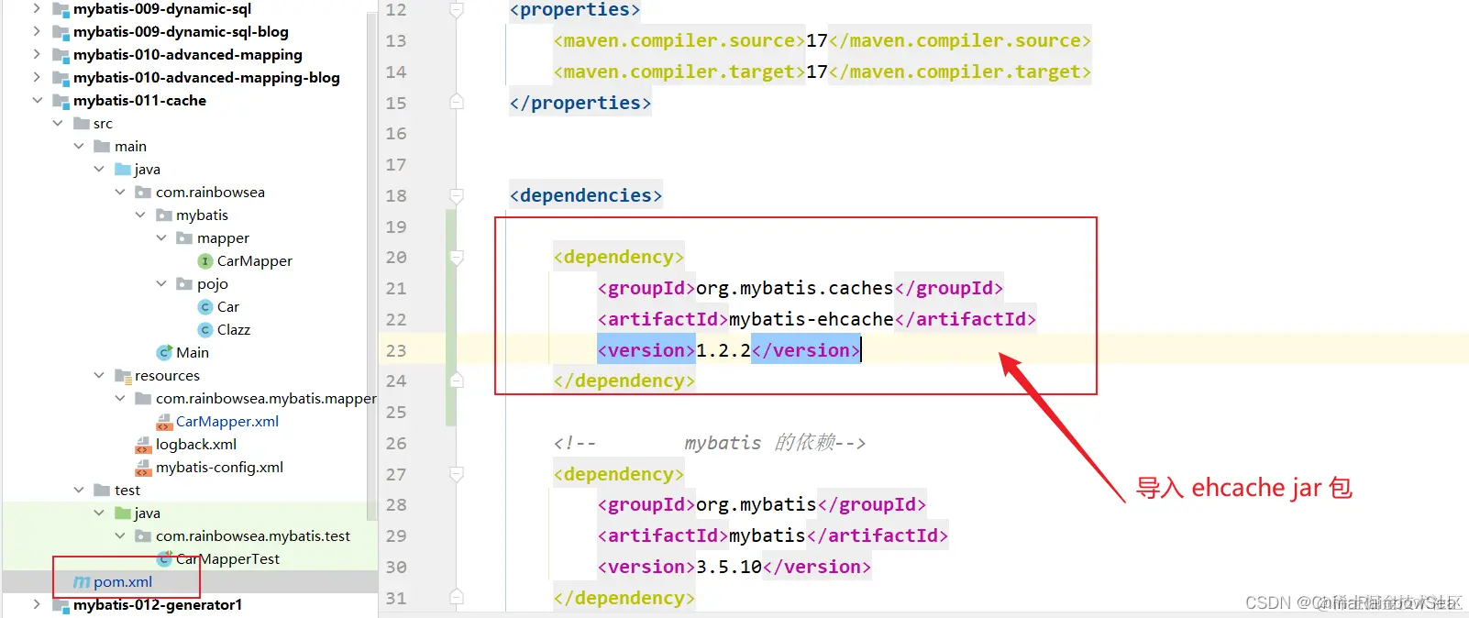Fold the ehcache dependency at line 20
The width and height of the screenshot is (1469, 618).
coord(457,258)
